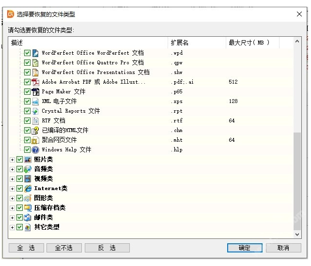Uncheck the WordPerfect Presentations .shw checkbox
This screenshot has width=311, height=266.
tap(27, 72)
